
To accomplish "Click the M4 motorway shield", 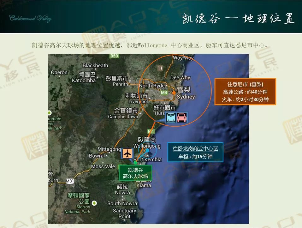I will coord(164,93).
